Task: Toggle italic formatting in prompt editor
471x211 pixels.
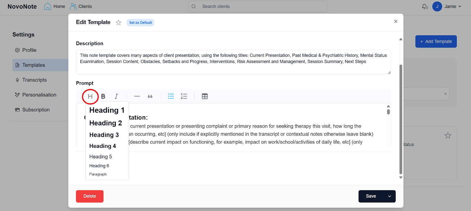Action: coord(116,97)
